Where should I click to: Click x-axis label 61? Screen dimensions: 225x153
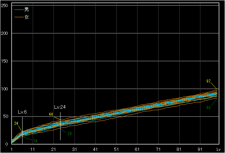point(137,149)
